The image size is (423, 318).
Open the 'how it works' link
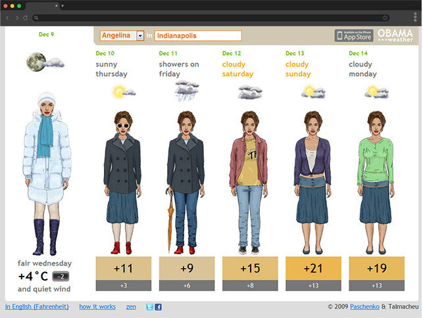tap(97, 307)
